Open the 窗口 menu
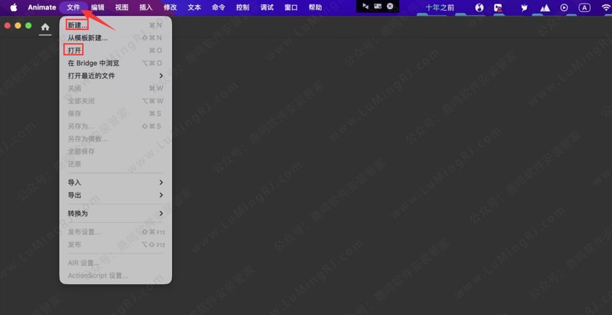 click(291, 7)
